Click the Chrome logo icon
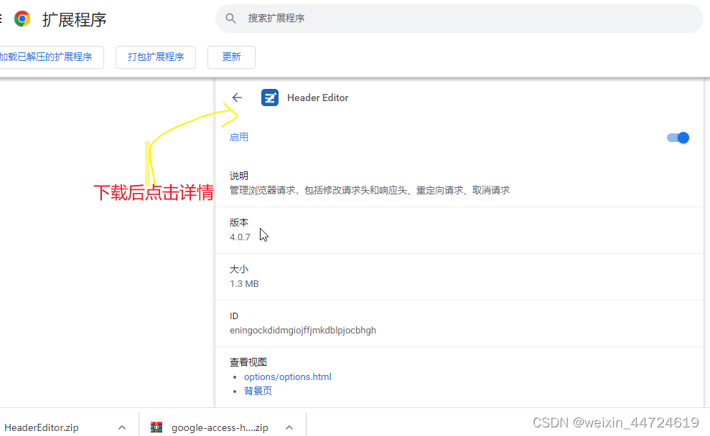This screenshot has width=710, height=436. tap(22, 18)
